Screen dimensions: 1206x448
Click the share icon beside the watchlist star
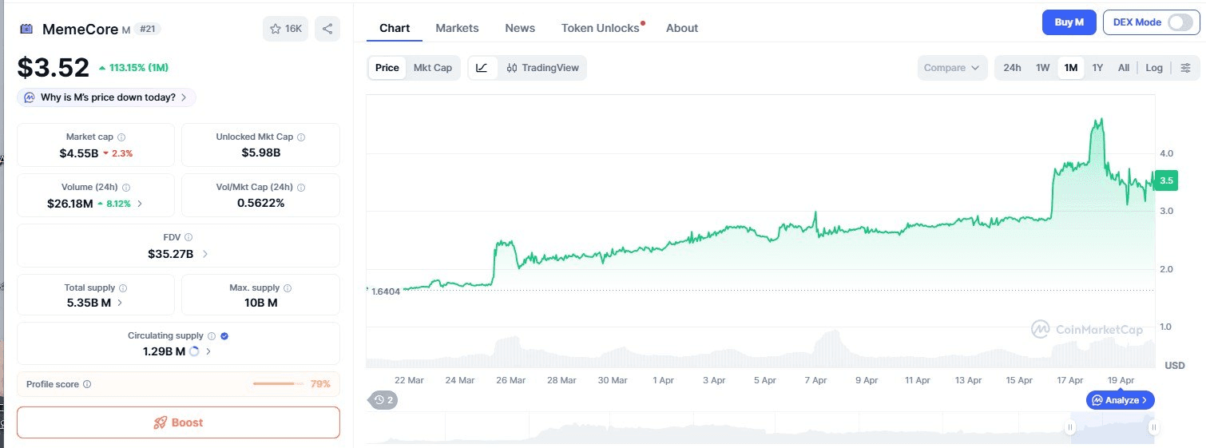327,29
